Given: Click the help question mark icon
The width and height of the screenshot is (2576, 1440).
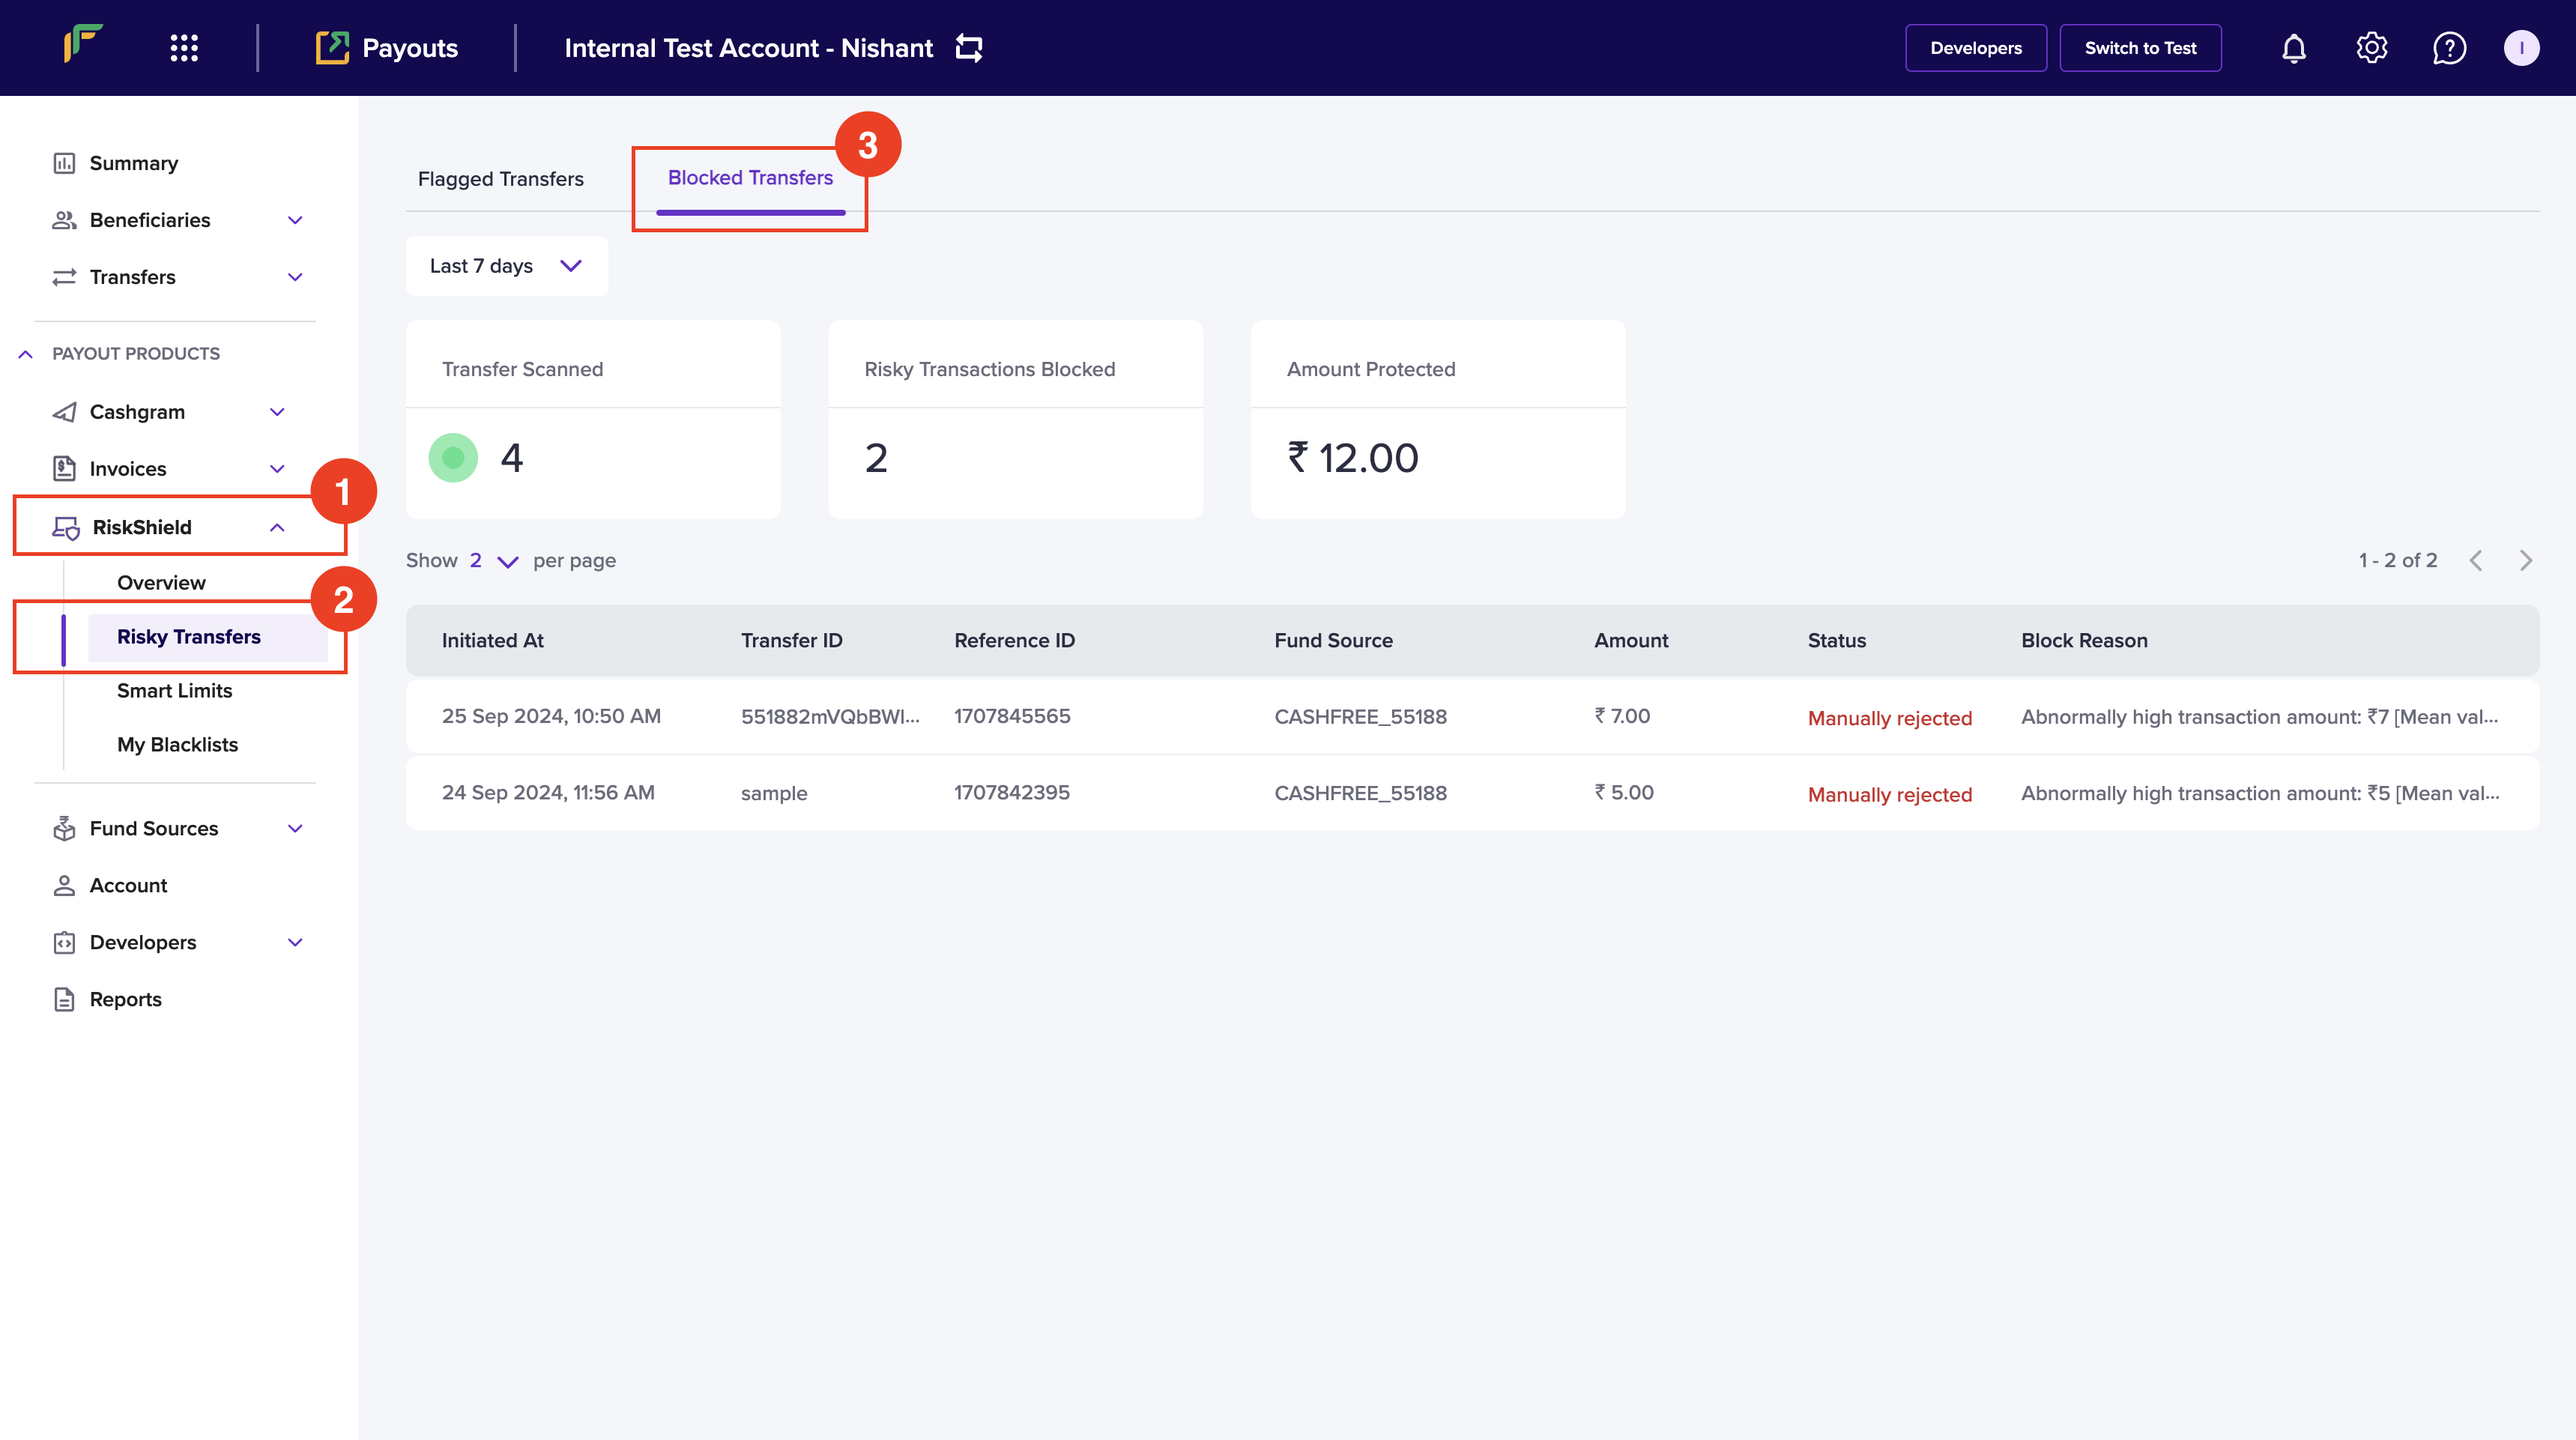Looking at the screenshot, I should 2449,48.
